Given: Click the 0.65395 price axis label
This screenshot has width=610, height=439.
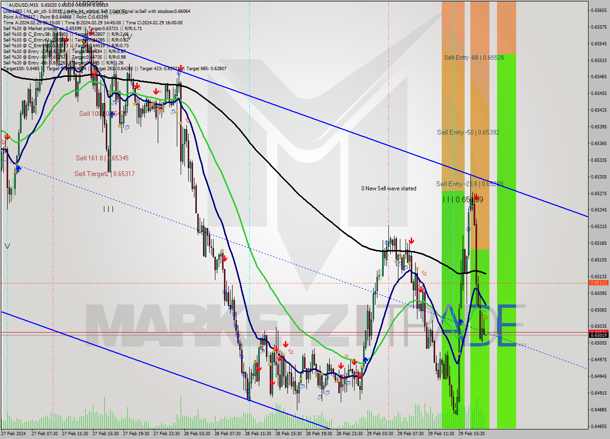Looking at the screenshot, I should pyautogui.click(x=599, y=126).
